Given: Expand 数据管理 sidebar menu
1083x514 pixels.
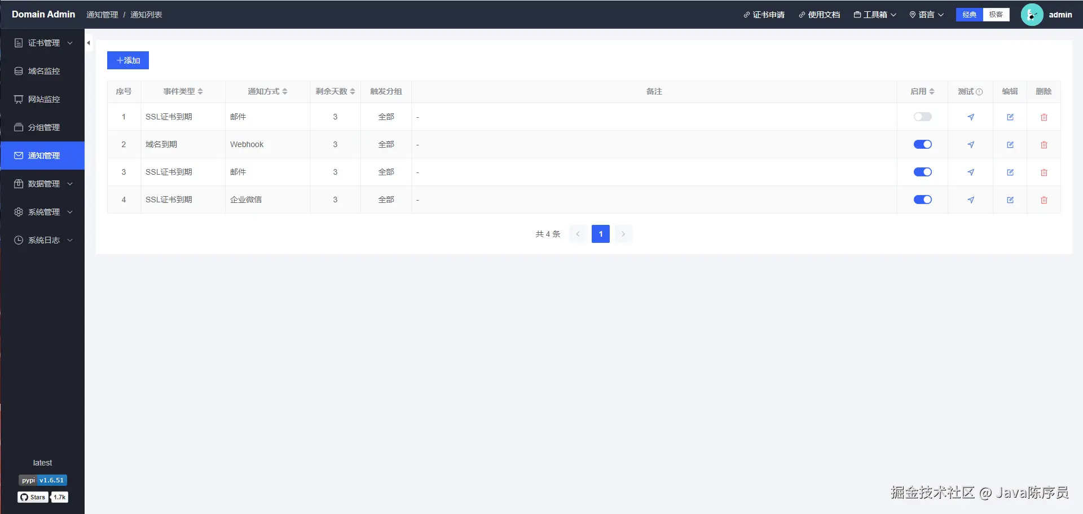Looking at the screenshot, I should (43, 184).
